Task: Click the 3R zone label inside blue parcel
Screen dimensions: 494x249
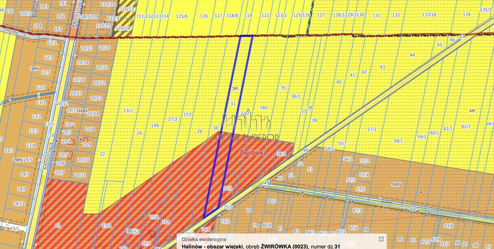Action: pos(235,88)
